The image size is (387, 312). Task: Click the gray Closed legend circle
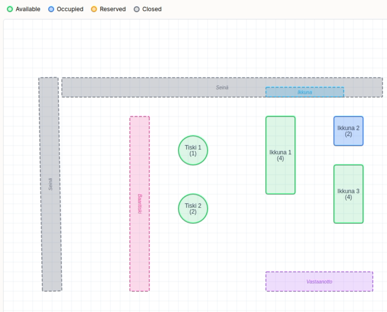[x=137, y=9]
